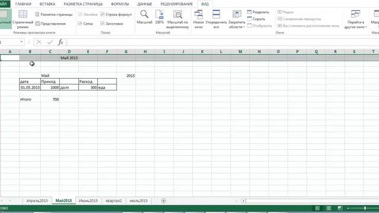Select the Итого cell
This screenshot has width=379, height=213.
click(x=30, y=99)
